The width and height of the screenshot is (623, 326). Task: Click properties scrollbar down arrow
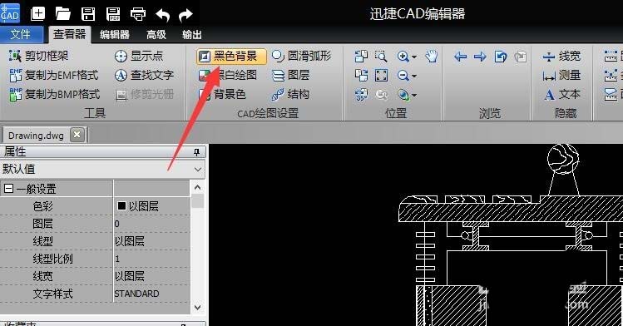197,307
